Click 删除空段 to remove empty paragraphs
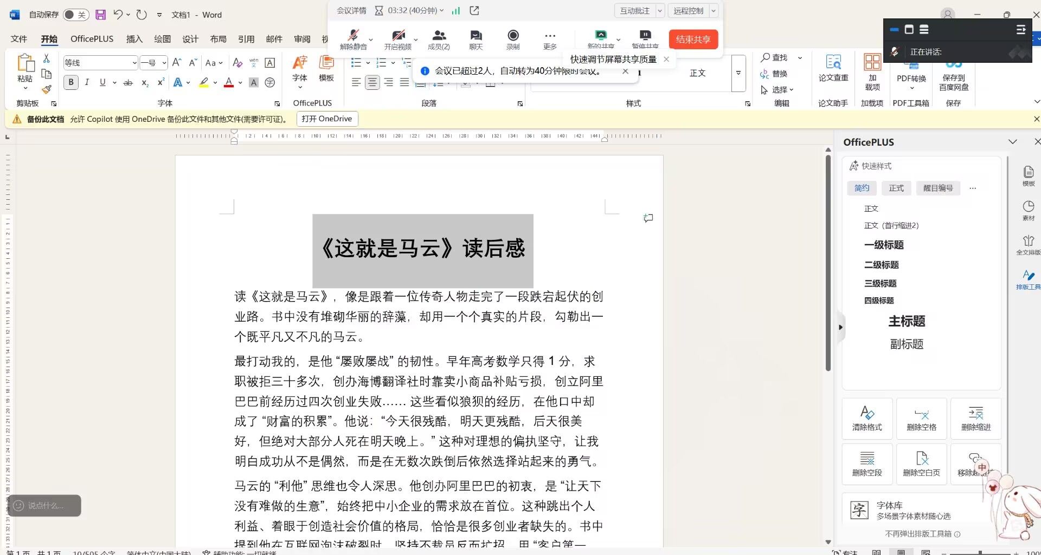 click(867, 464)
